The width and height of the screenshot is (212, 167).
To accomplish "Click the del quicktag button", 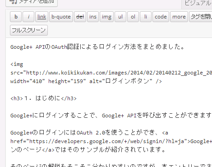I will coord(80,17).
